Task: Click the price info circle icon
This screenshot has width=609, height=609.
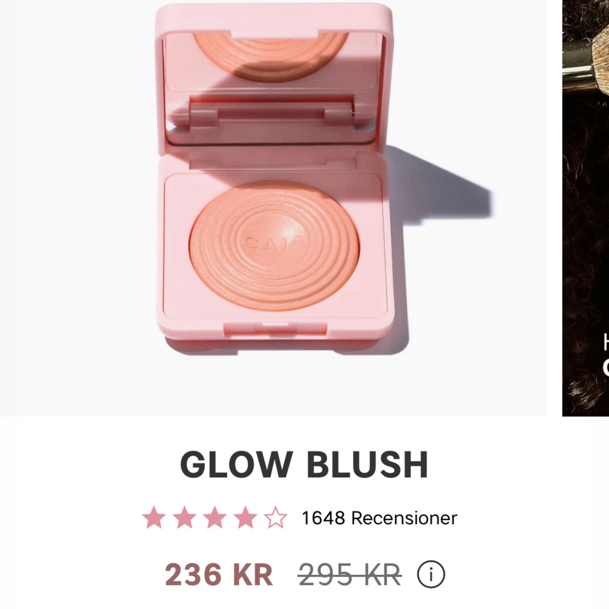Action: [431, 574]
